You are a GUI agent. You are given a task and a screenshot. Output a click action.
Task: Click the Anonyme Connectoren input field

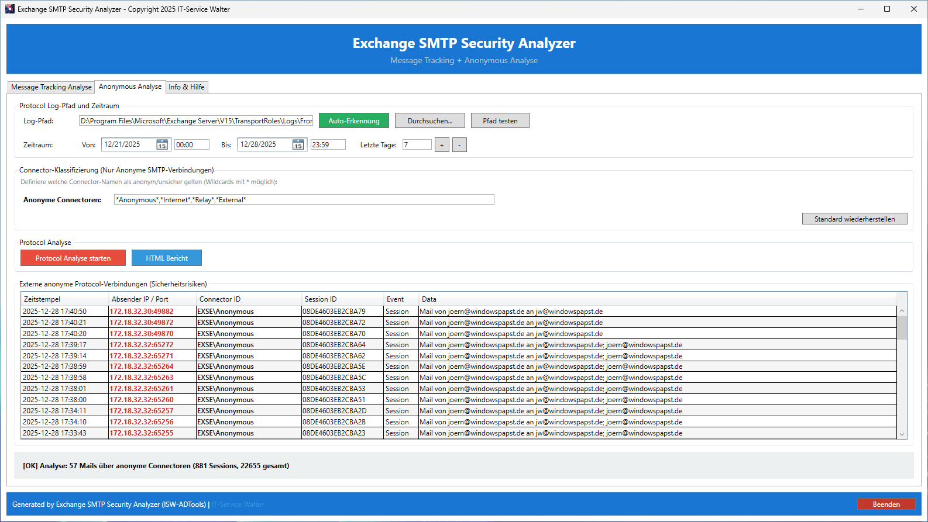[x=304, y=200]
